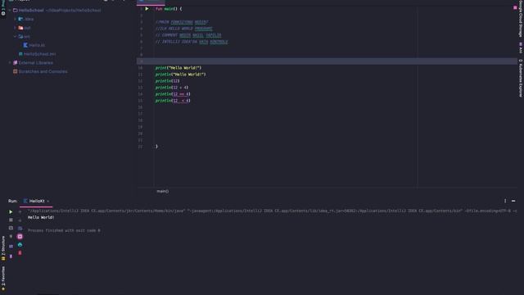Viewport: 524px width, 295px height.
Task: Open the Favorites tool window
Action: [x=3, y=278]
